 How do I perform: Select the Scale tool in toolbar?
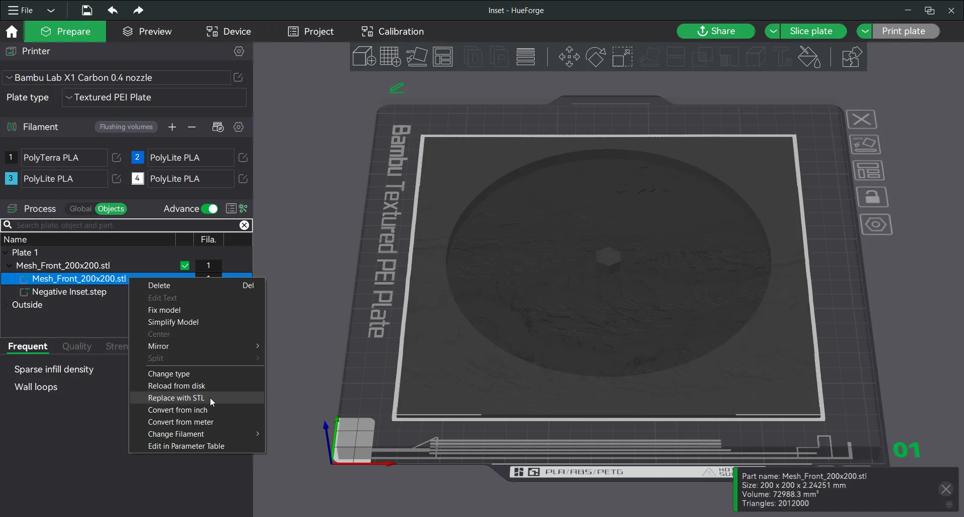622,57
